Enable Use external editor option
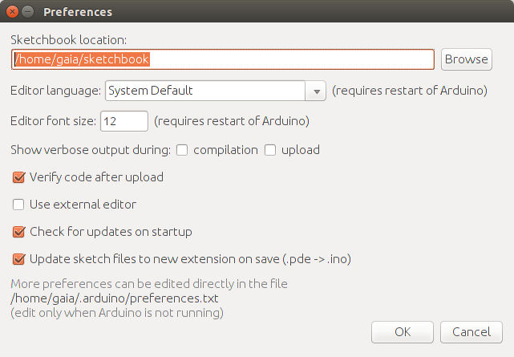Image resolution: width=514 pixels, height=357 pixels. point(19,205)
